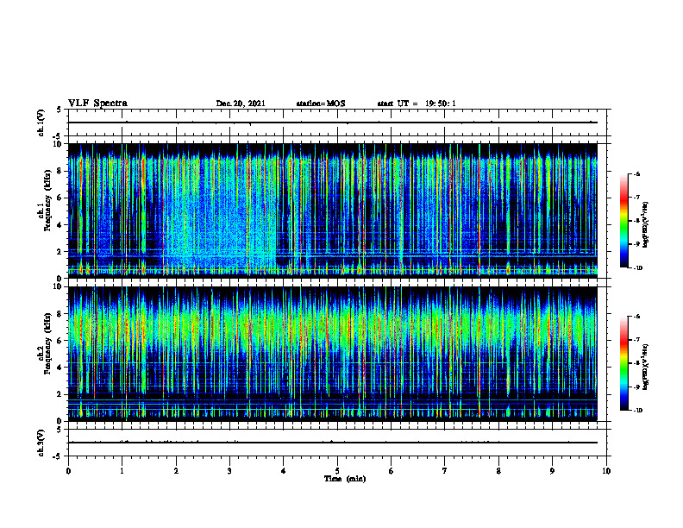
Task: Click the "-10" label on ch.2 colorbar
Action: point(637,410)
